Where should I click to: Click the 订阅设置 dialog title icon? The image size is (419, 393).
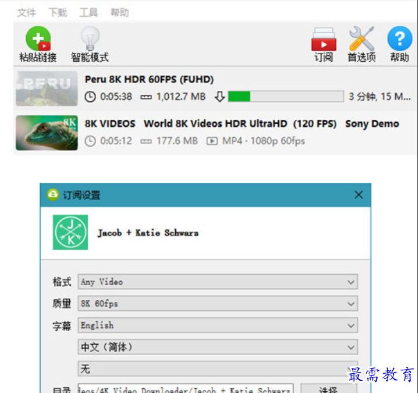click(x=53, y=194)
